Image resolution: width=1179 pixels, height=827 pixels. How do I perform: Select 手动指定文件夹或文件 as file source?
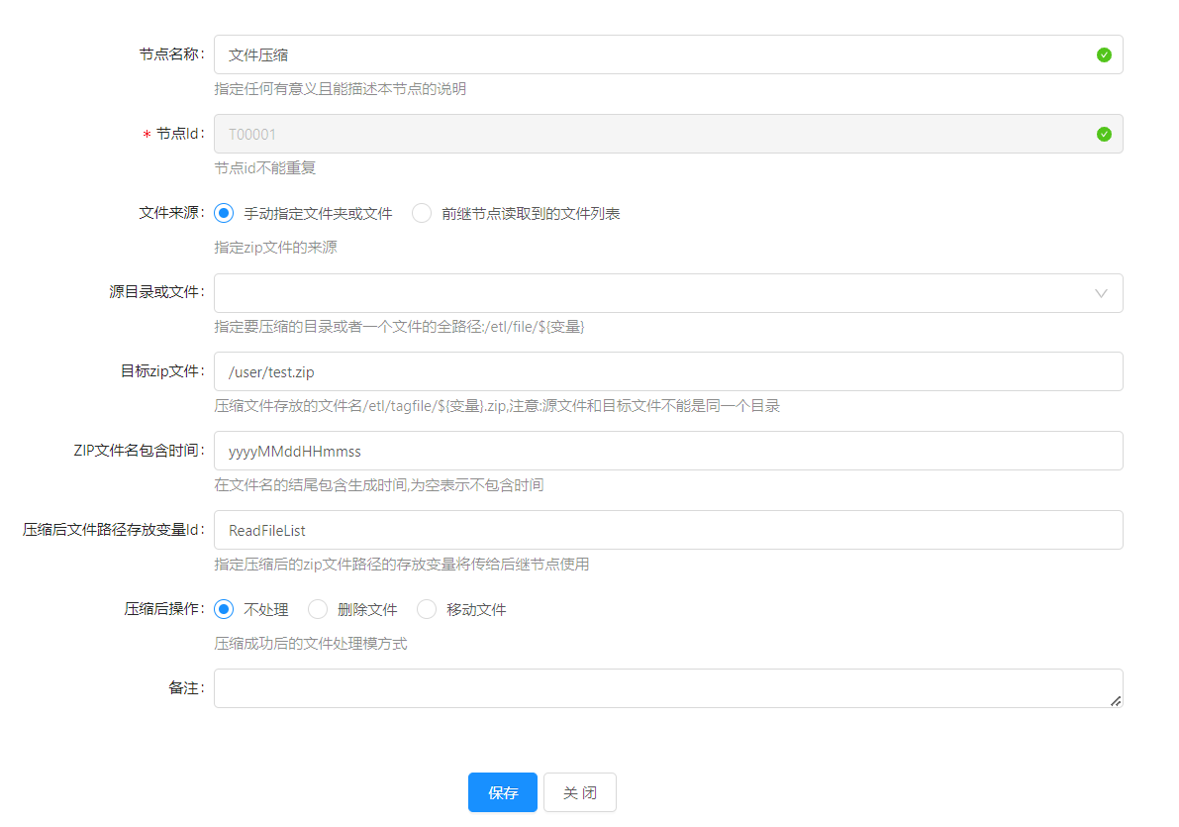pos(225,214)
